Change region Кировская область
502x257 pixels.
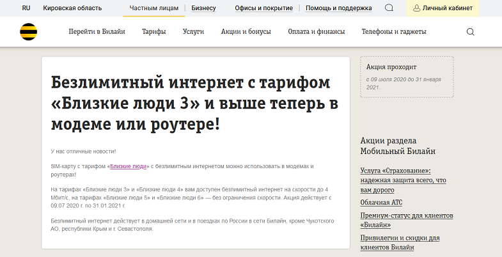click(72, 8)
